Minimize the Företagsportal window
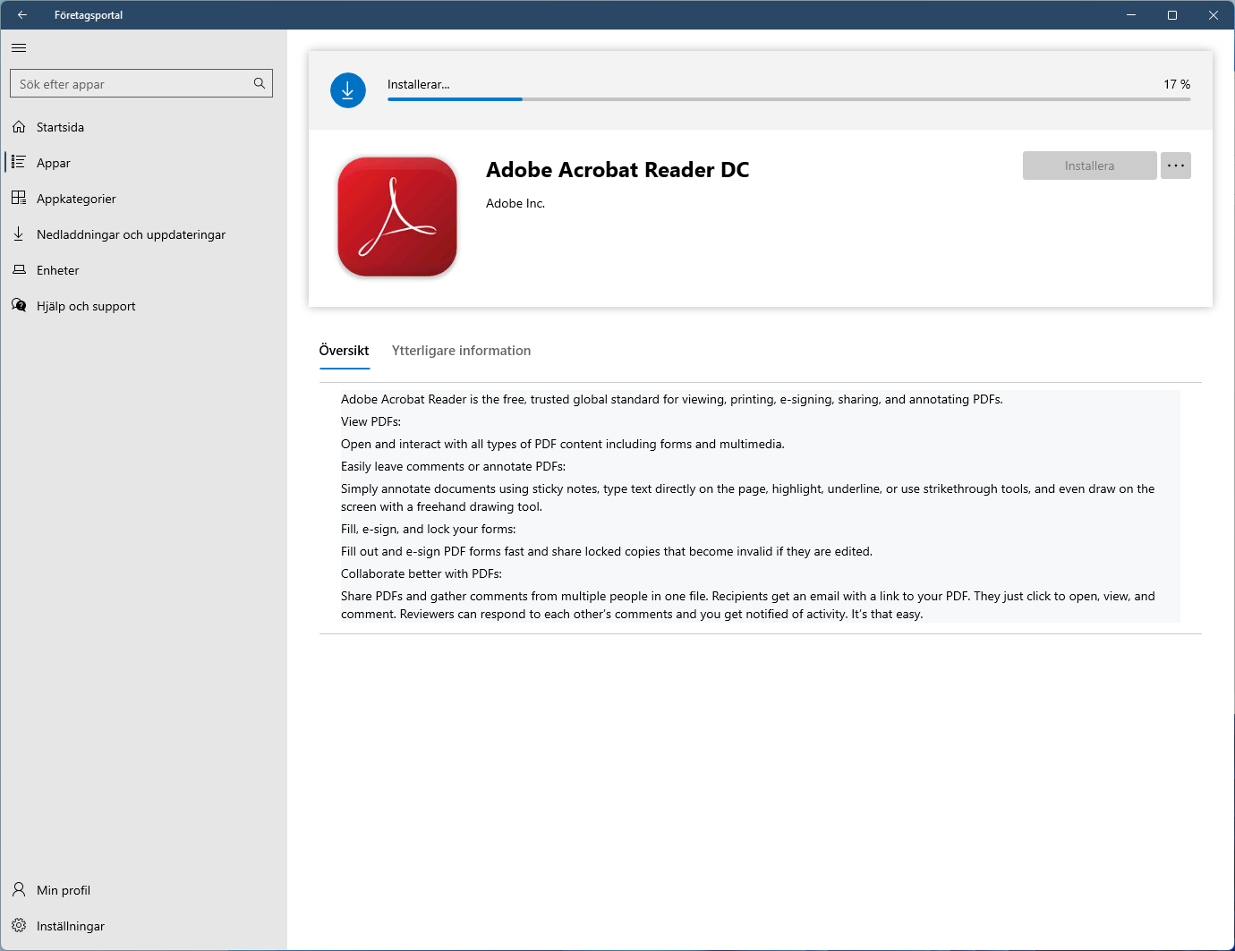This screenshot has width=1235, height=951. click(x=1131, y=15)
